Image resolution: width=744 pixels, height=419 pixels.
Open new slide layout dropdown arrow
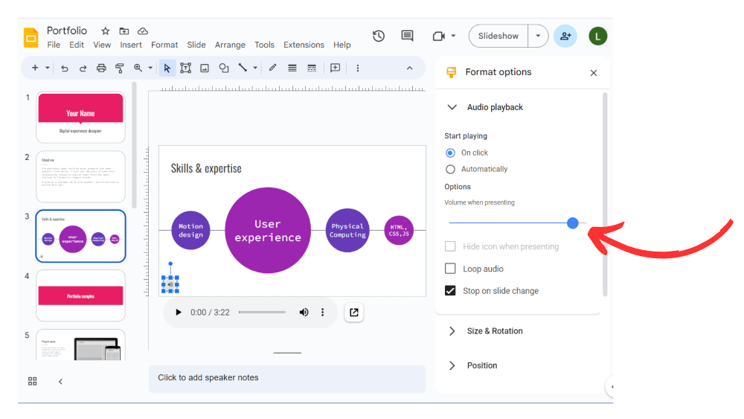(x=48, y=68)
